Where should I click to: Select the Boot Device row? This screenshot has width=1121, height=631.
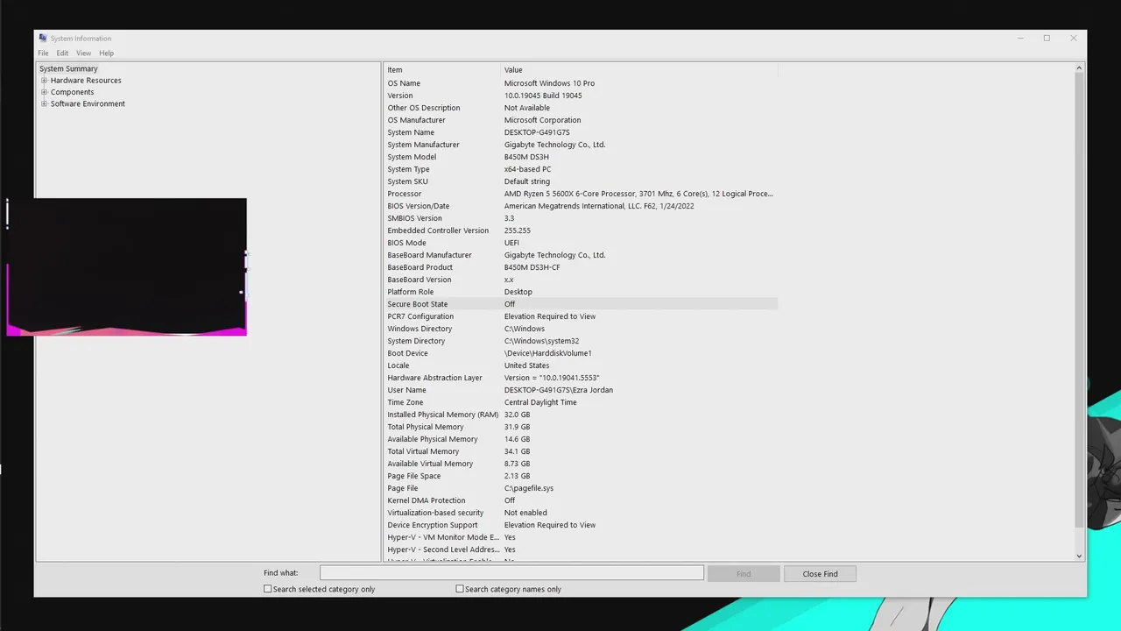tap(581, 353)
